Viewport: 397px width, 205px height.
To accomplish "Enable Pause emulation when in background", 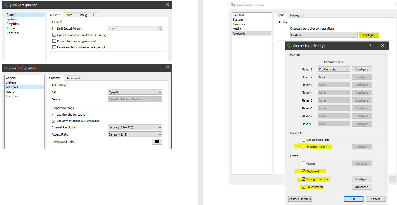I will pos(54,47).
